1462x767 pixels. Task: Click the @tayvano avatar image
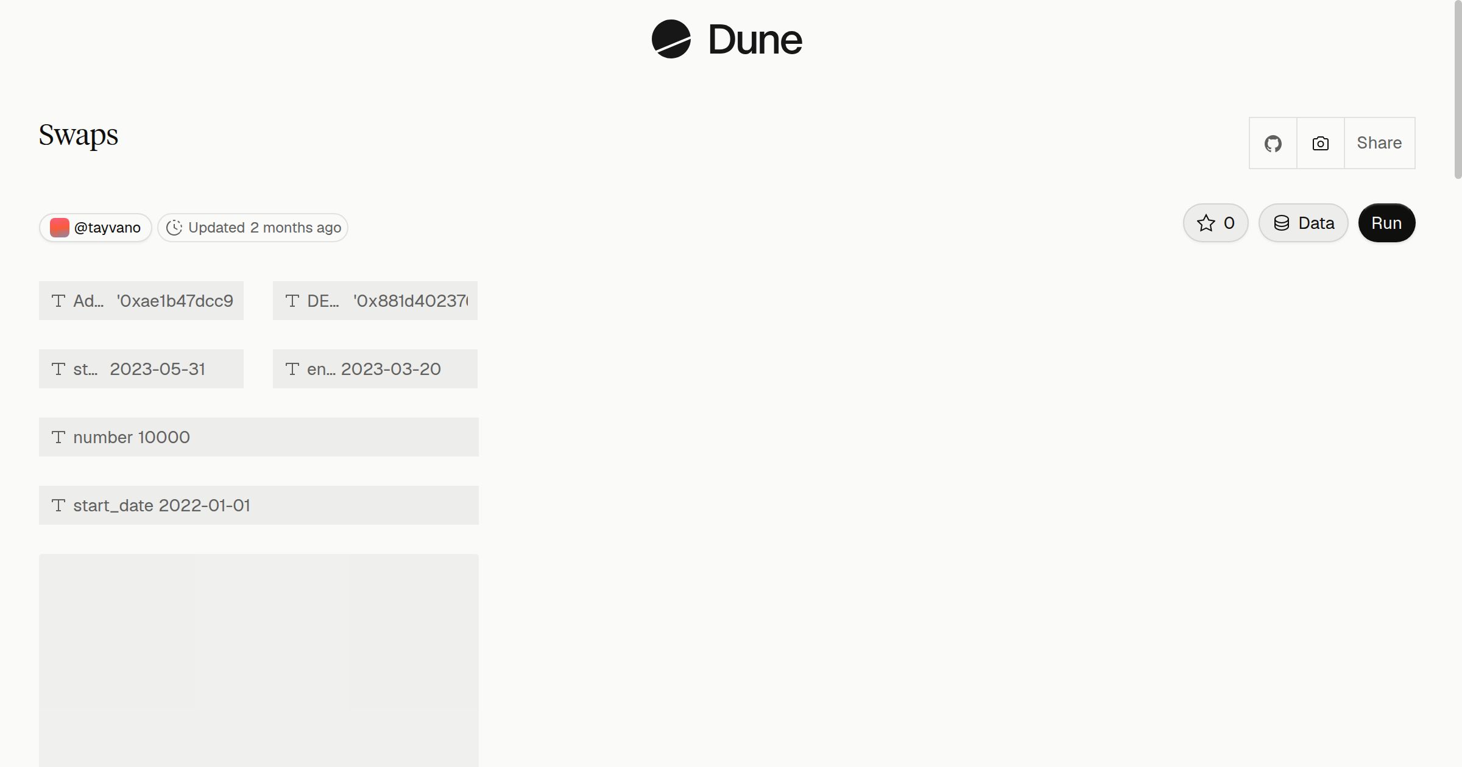[x=60, y=228]
